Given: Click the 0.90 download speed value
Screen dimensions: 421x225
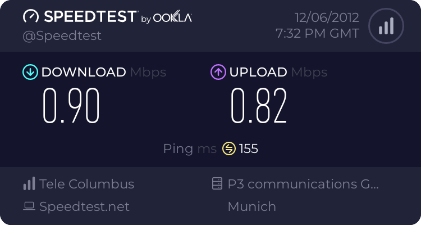Looking at the screenshot, I should (x=71, y=106).
